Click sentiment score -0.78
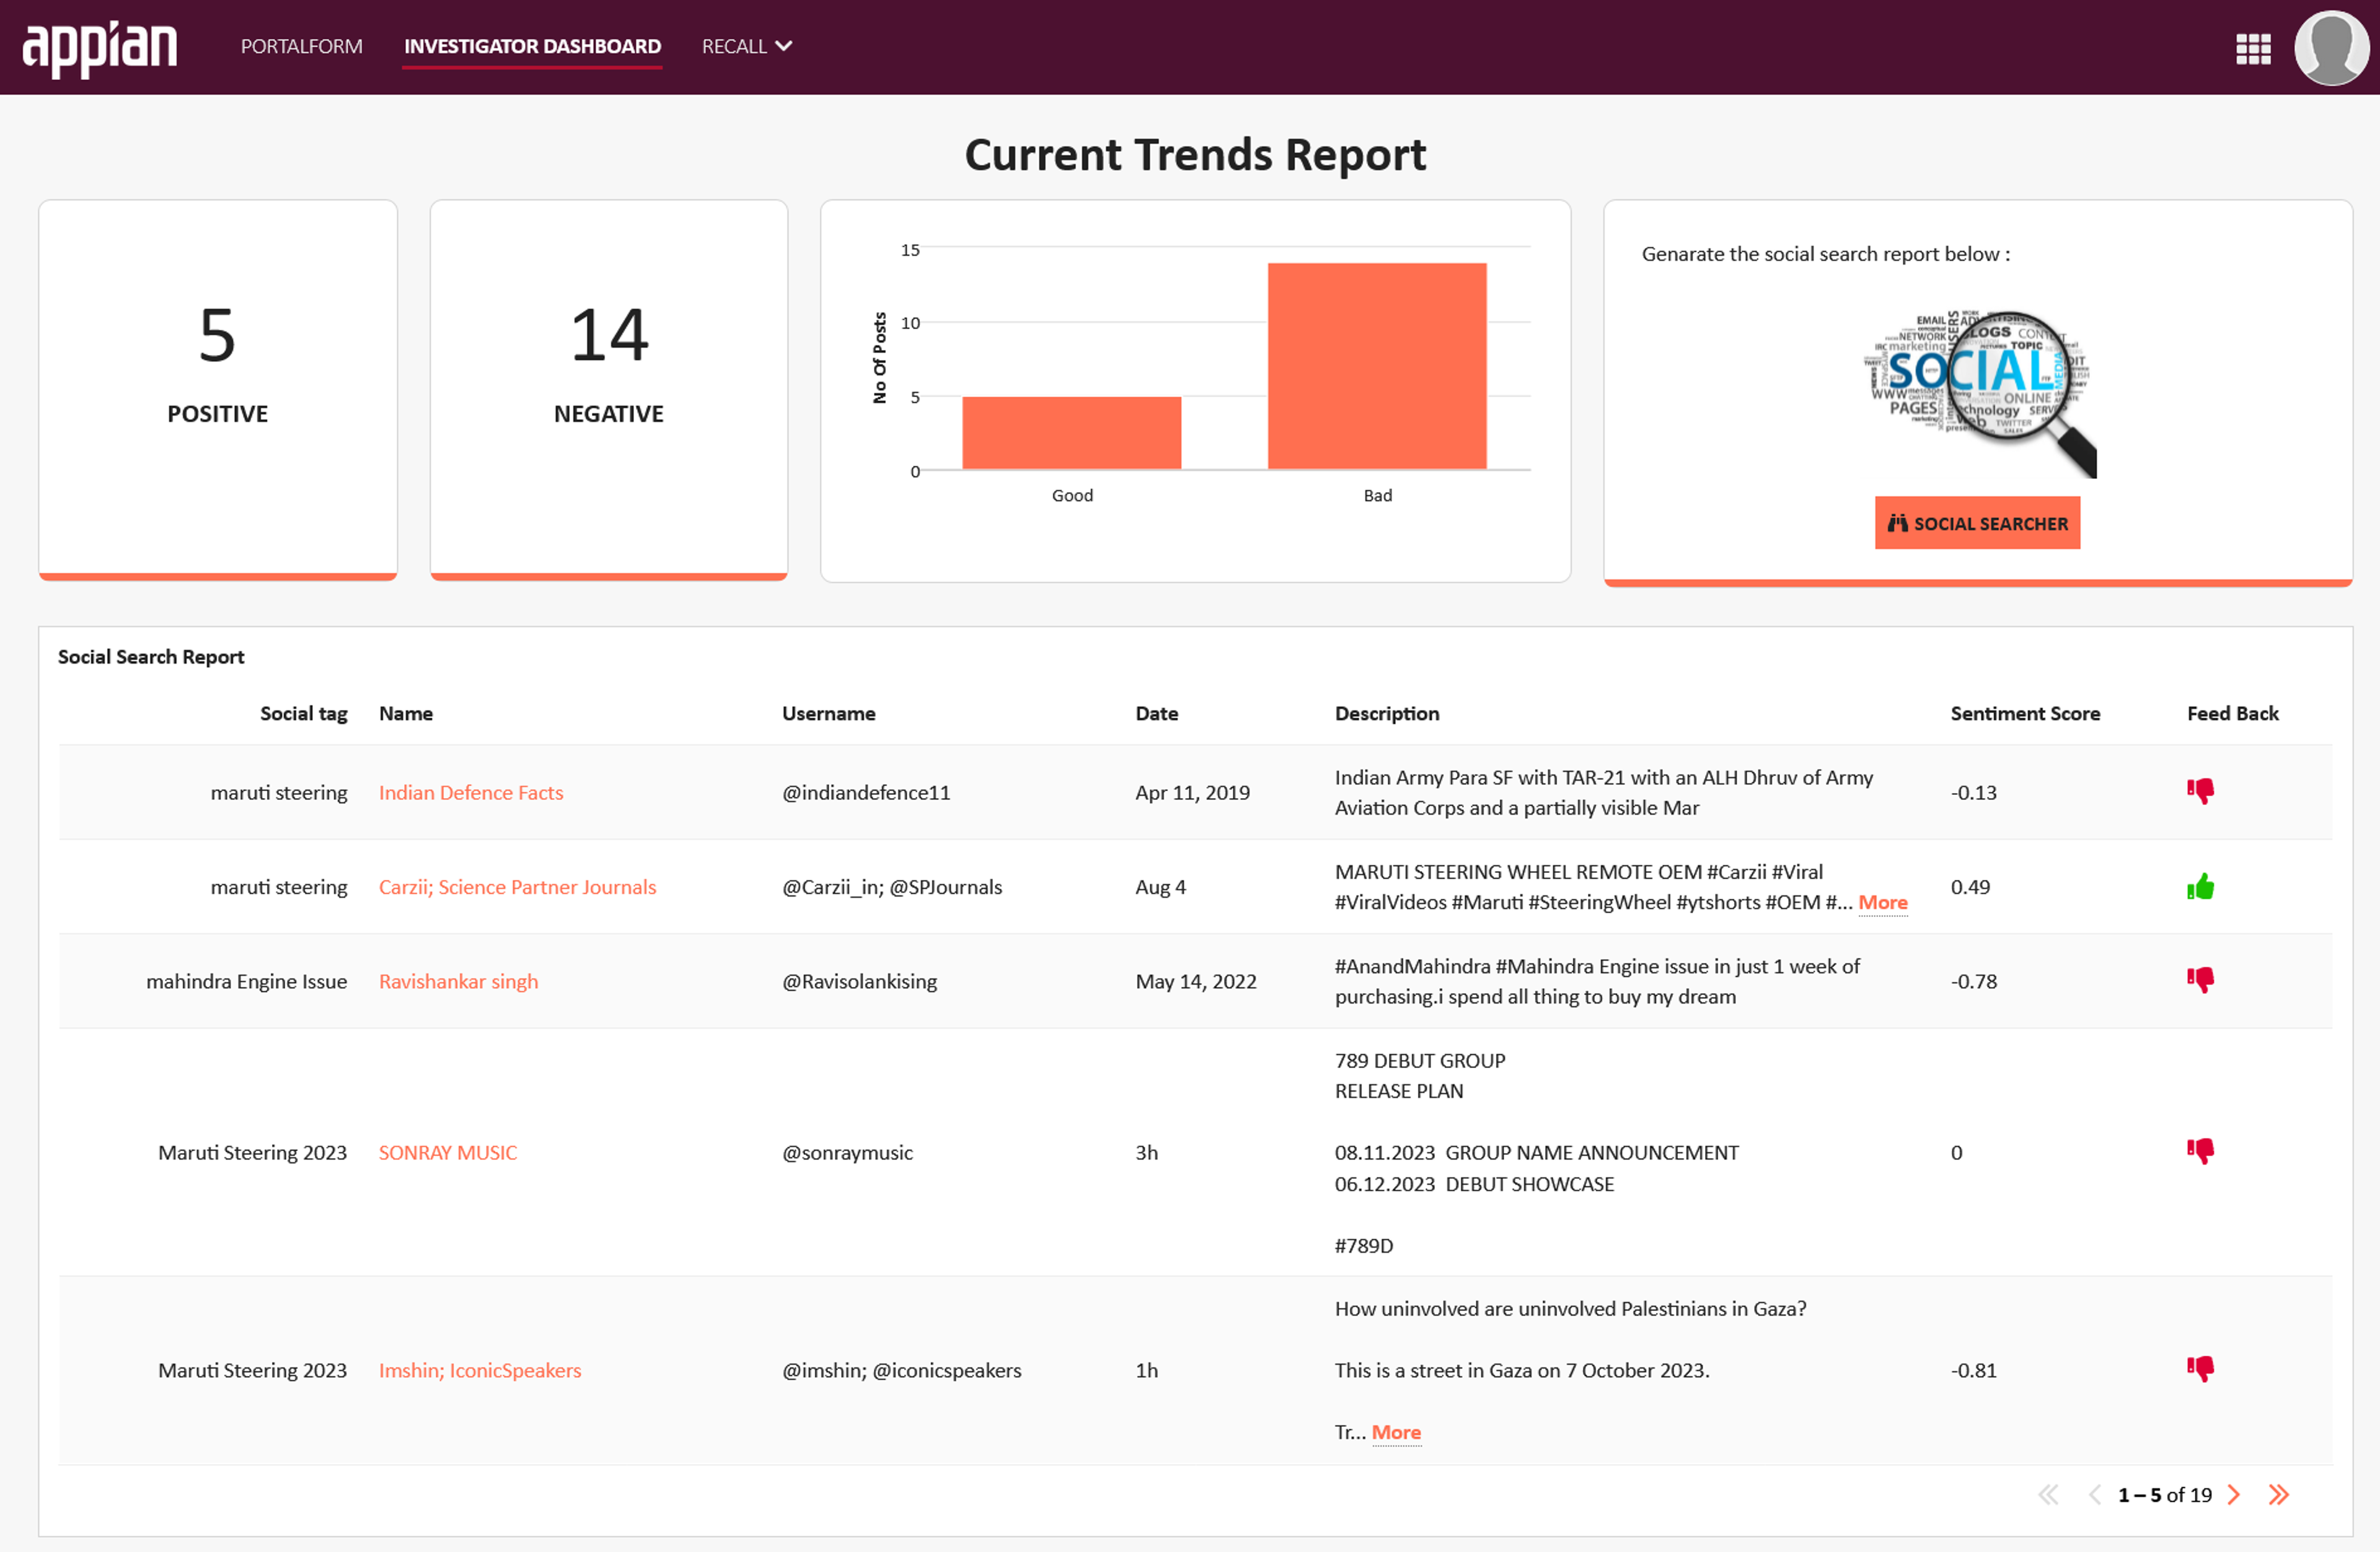The height and width of the screenshot is (1552, 2380). tap(1973, 981)
